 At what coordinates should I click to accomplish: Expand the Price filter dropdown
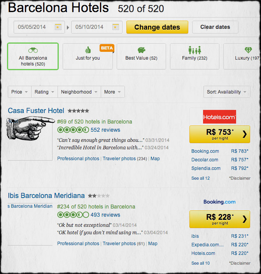pos(19,92)
